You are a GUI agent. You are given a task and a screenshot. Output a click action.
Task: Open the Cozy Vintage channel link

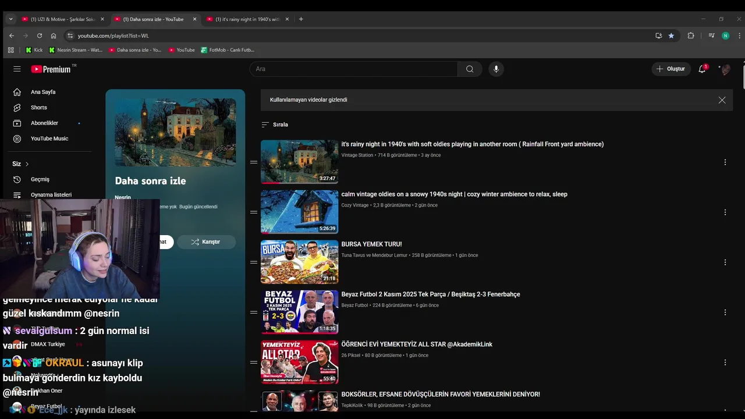coord(355,205)
